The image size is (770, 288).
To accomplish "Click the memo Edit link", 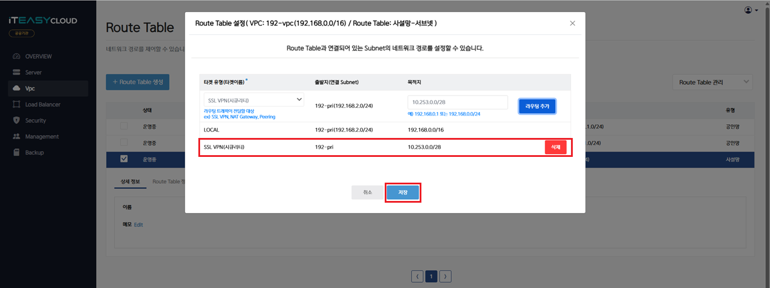I will tap(138, 225).
